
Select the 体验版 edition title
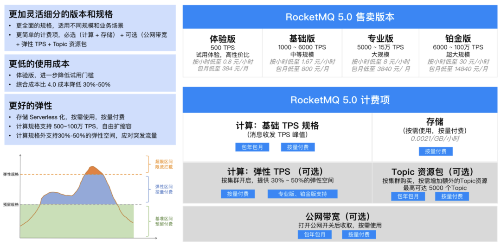pyautogui.click(x=223, y=38)
